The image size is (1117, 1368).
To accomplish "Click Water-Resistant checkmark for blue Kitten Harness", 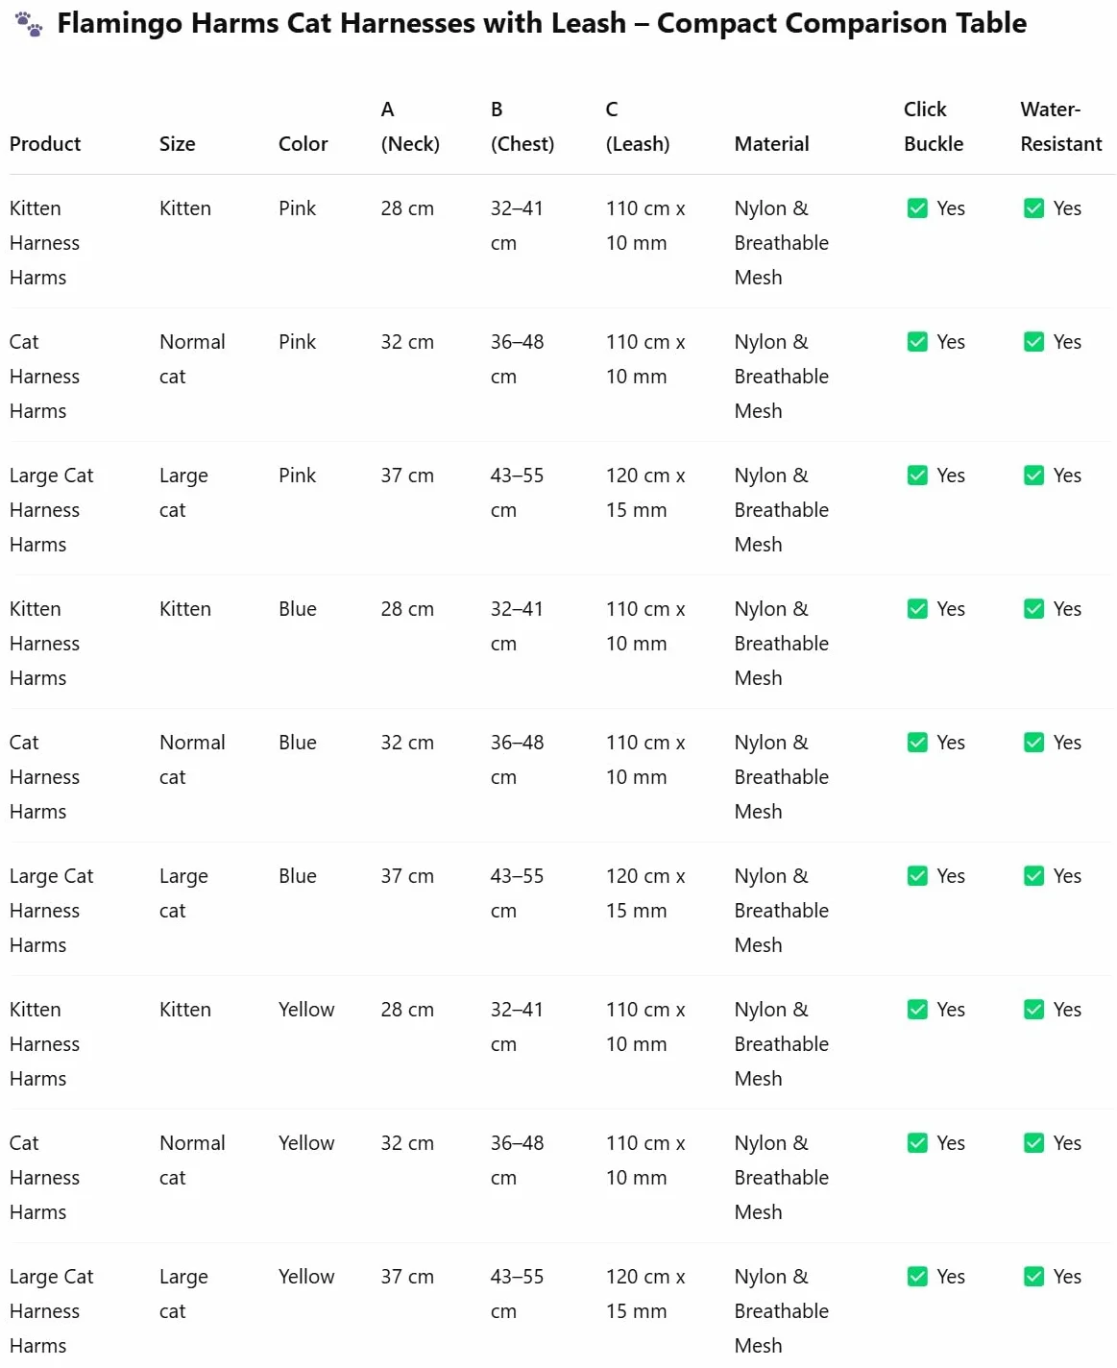I will (x=1033, y=609).
